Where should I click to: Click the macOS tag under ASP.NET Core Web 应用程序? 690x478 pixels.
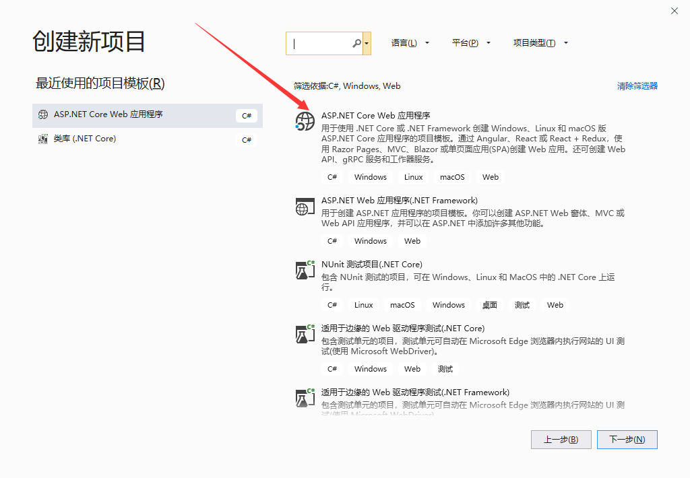(452, 177)
